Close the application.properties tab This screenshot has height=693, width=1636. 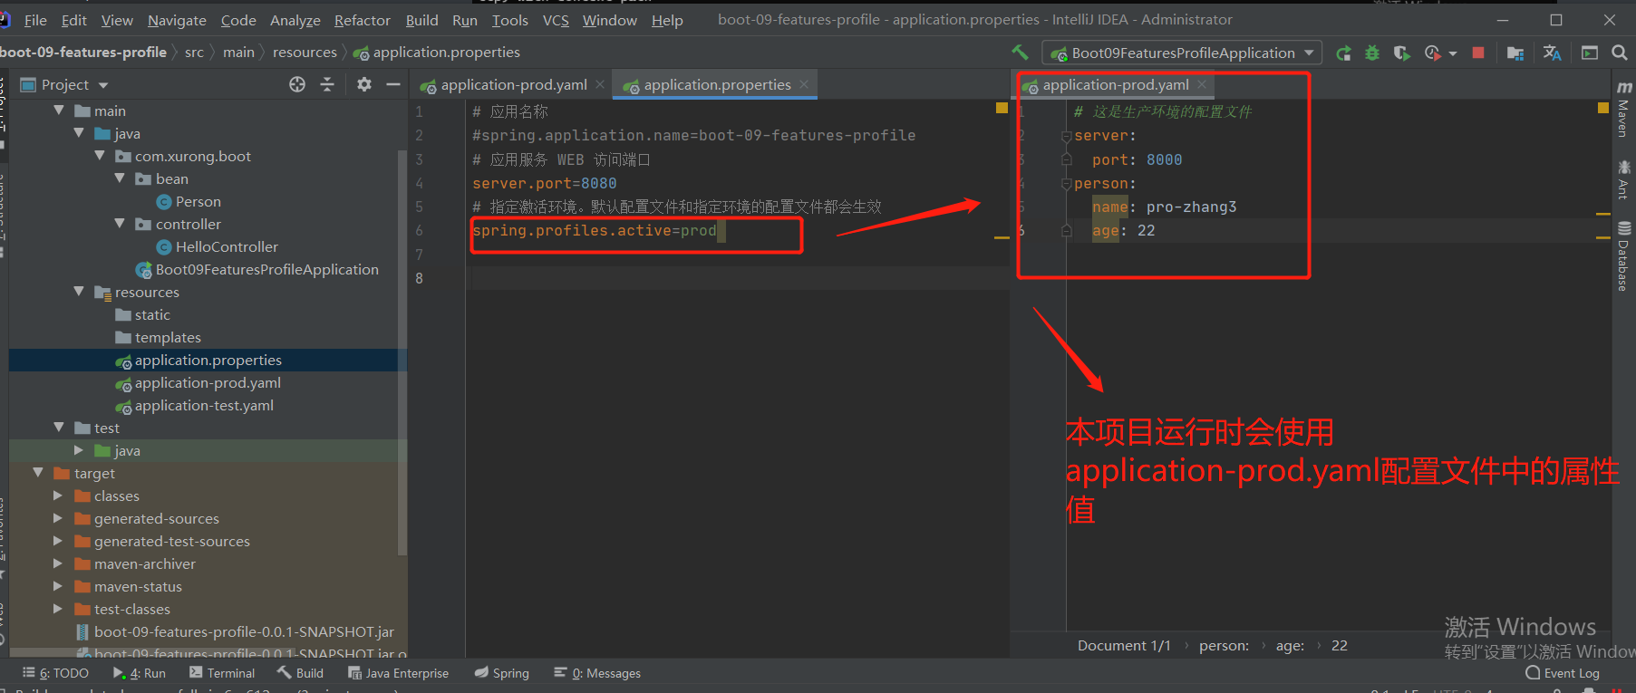pos(804,84)
